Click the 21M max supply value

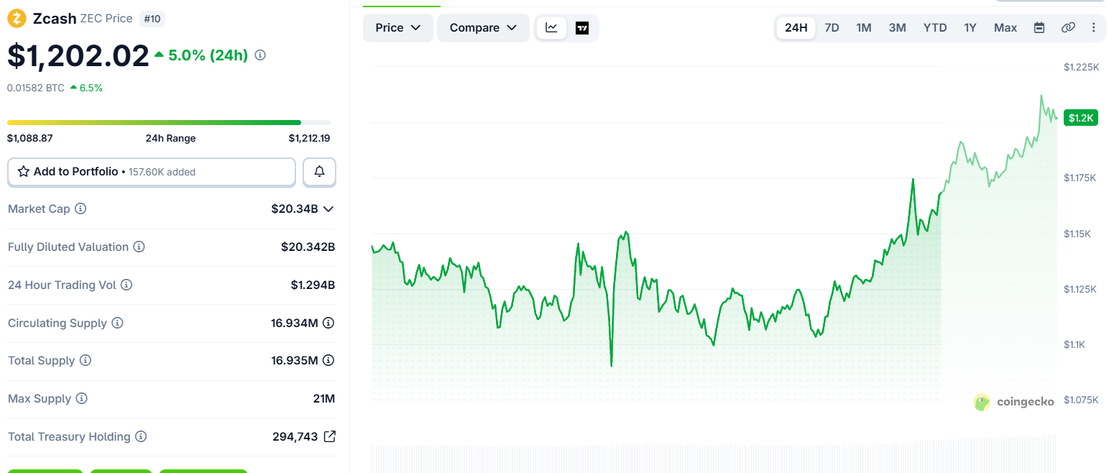[324, 399]
